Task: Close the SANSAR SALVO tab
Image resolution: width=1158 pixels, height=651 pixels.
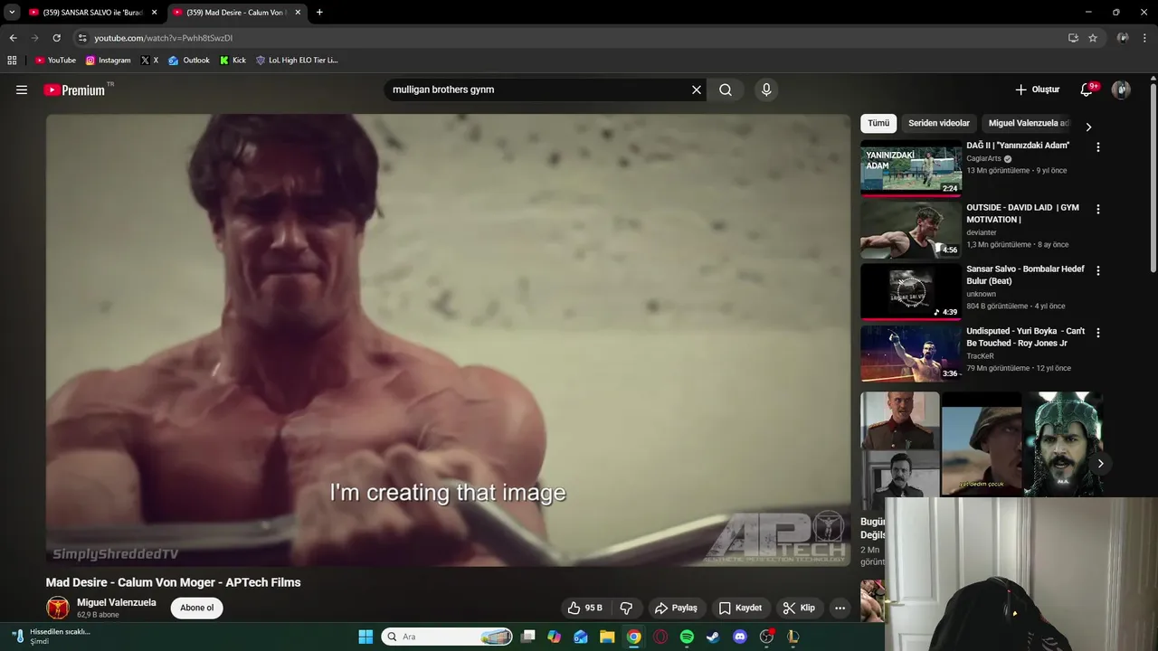Action: tap(154, 13)
